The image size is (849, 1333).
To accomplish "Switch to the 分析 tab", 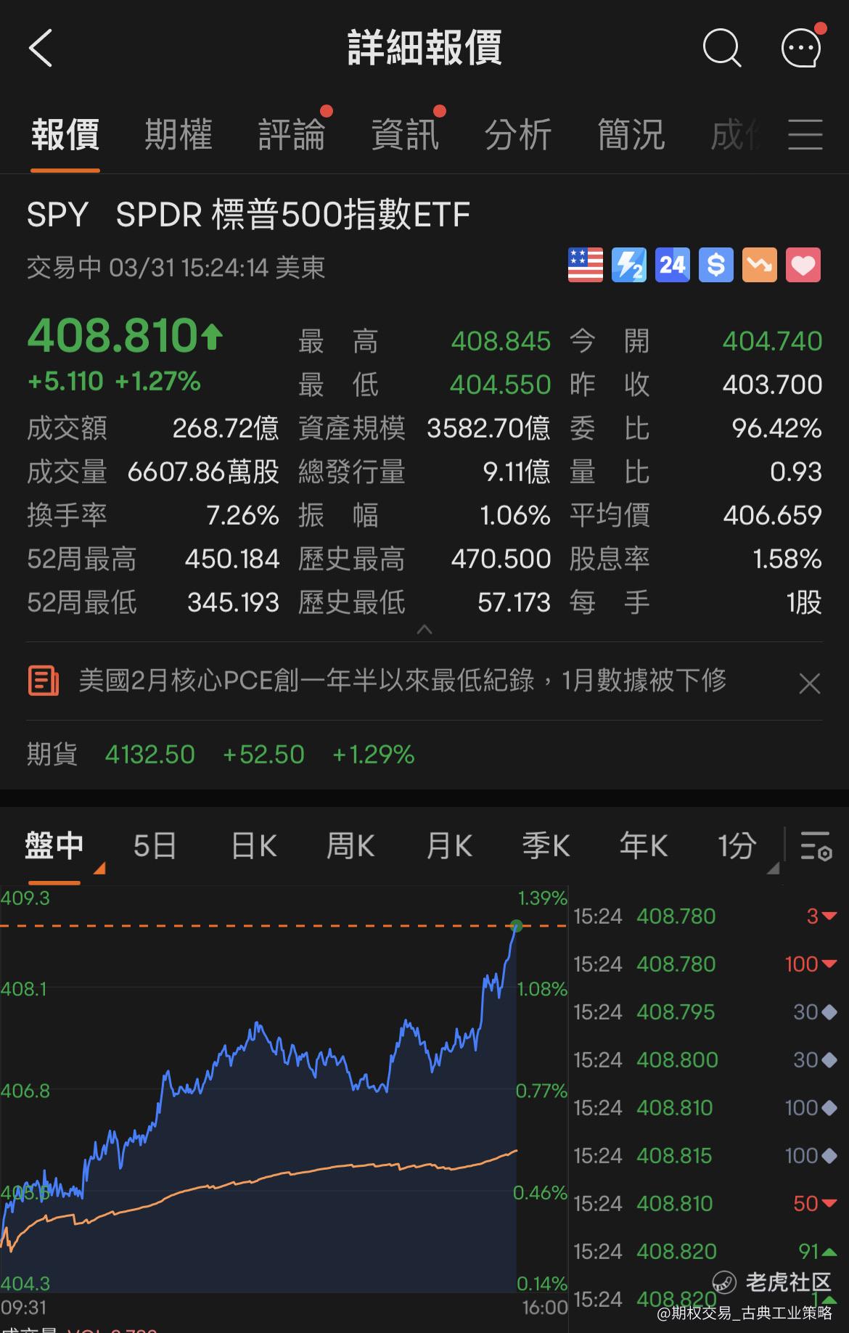I will [x=518, y=135].
